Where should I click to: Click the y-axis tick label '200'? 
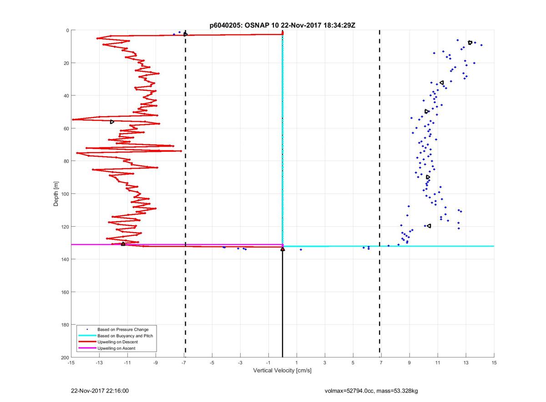tap(65, 357)
